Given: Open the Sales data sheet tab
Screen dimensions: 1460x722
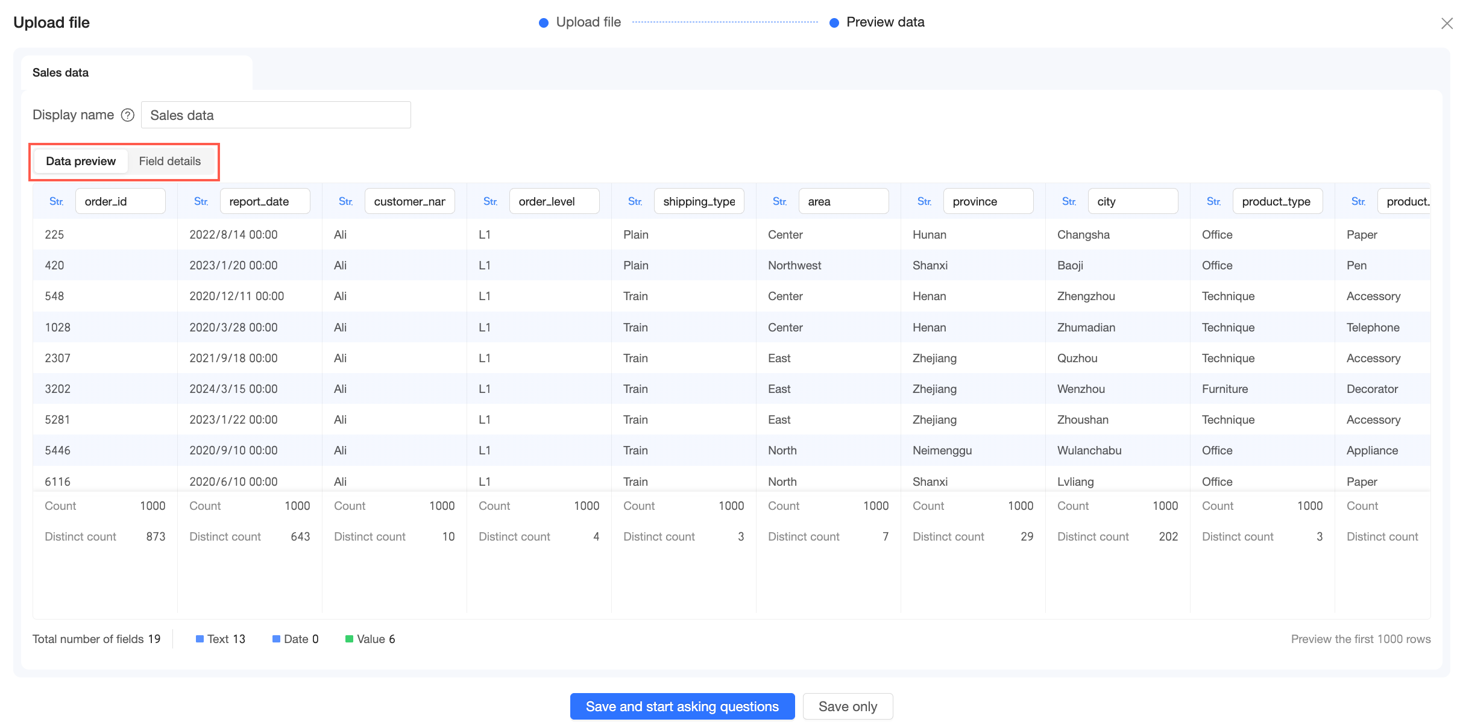Looking at the screenshot, I should point(60,72).
